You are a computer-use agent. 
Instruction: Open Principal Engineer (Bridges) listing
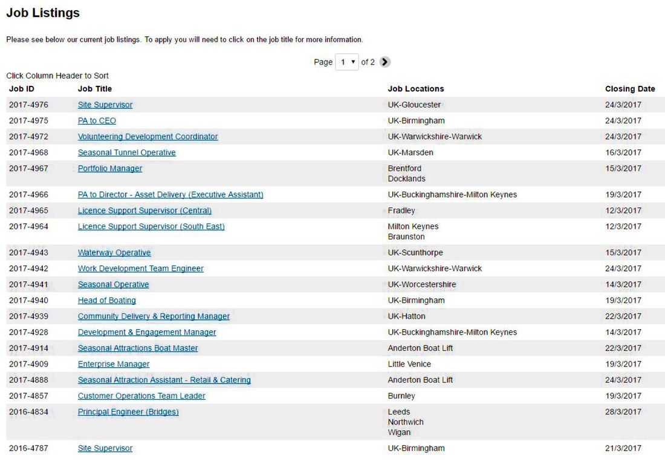tap(128, 412)
